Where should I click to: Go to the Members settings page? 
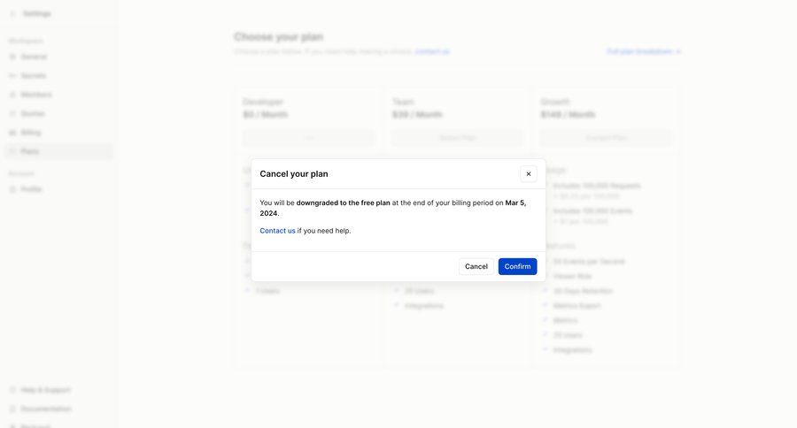pos(36,95)
